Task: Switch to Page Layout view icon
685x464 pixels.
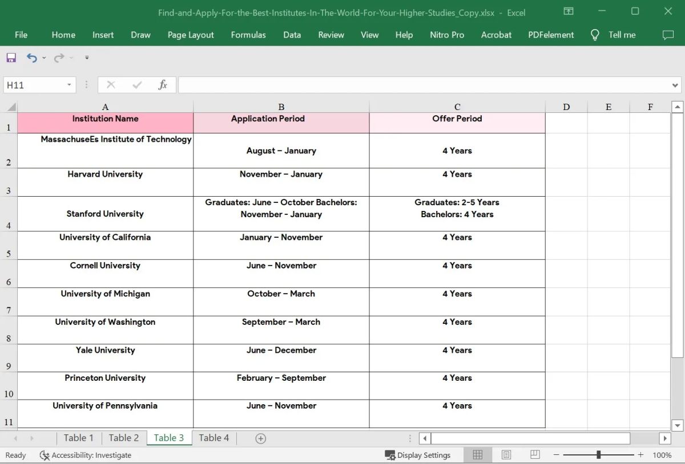Action: point(506,454)
